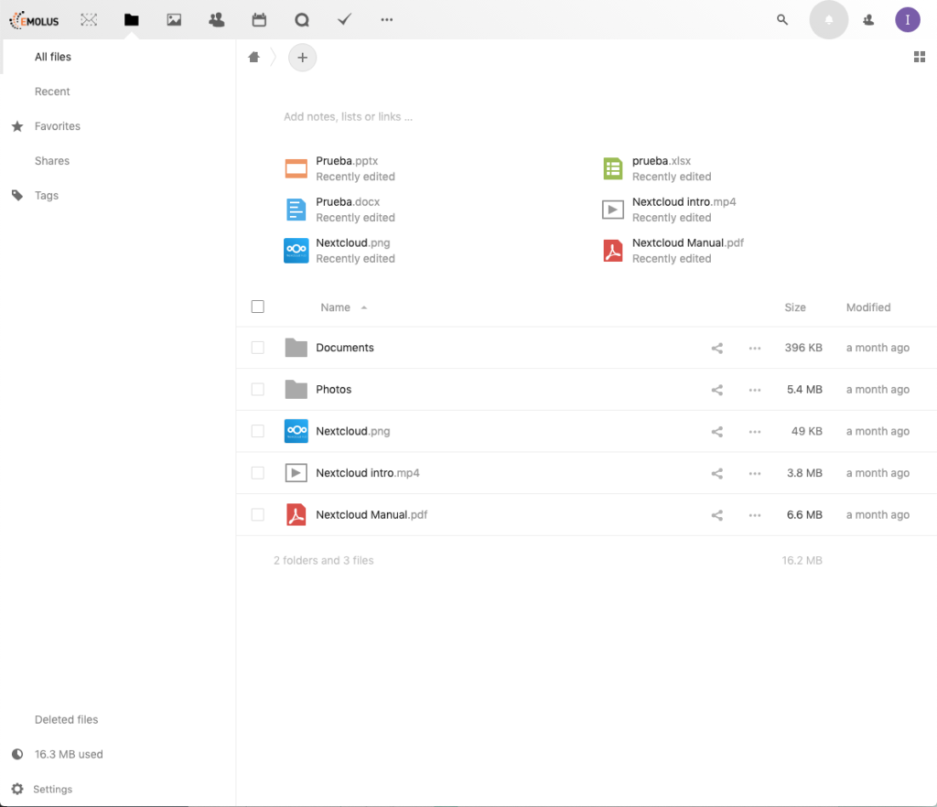Viewport: 937px width, 807px height.
Task: Share the Documents folder
Action: pyautogui.click(x=717, y=349)
